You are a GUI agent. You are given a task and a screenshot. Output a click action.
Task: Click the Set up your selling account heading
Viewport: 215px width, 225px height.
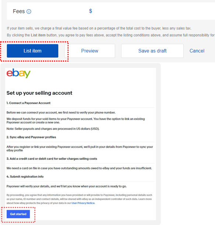click(39, 93)
